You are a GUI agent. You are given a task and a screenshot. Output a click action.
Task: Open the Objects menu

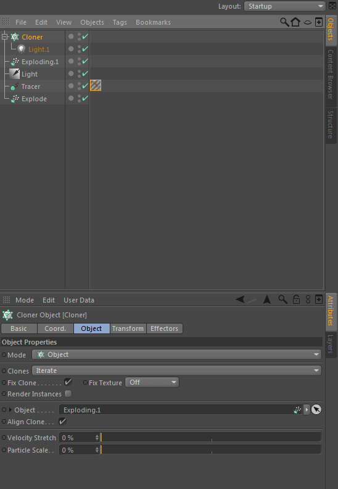coord(93,22)
